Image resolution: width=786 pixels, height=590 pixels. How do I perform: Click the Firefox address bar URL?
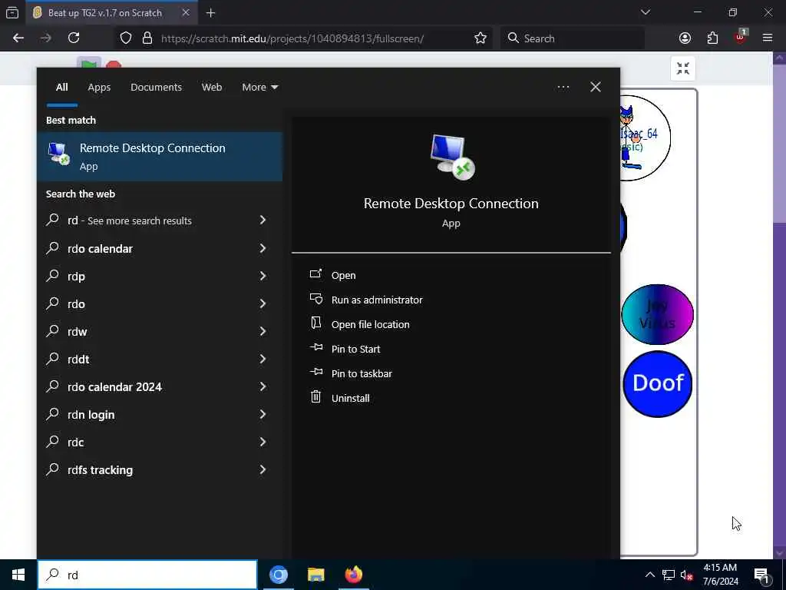coord(292,38)
